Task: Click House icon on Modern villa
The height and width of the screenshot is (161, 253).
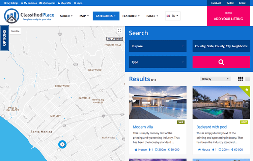Action: tap(136, 150)
